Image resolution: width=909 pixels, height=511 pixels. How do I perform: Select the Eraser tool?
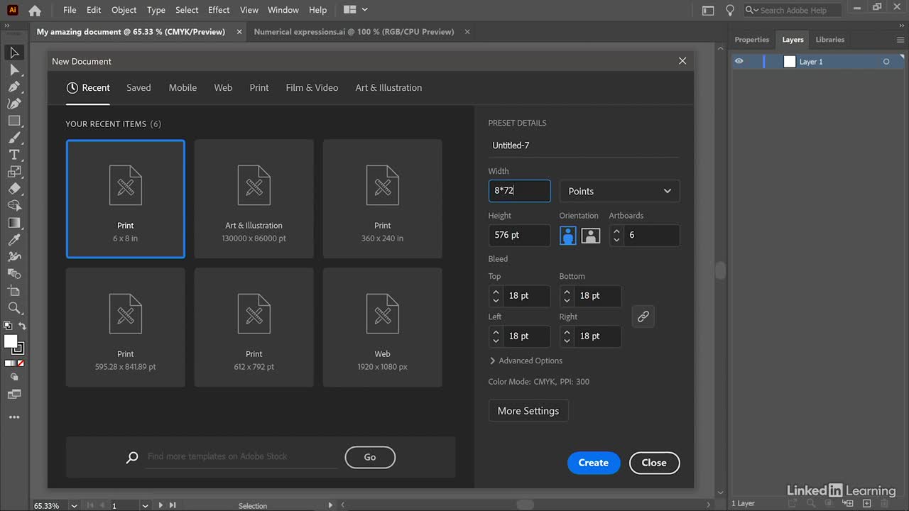[13, 189]
